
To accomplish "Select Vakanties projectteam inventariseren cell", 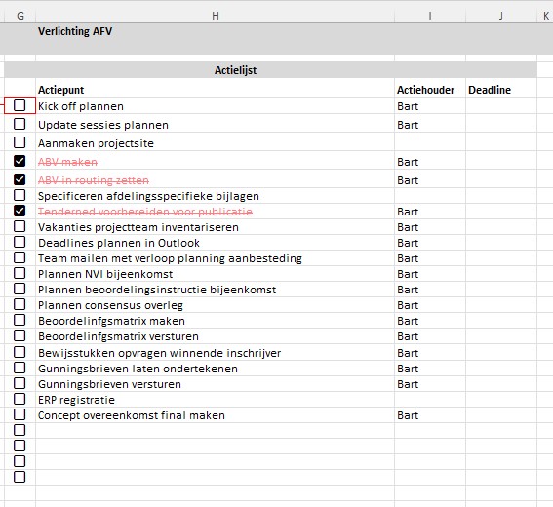I will (x=216, y=227).
